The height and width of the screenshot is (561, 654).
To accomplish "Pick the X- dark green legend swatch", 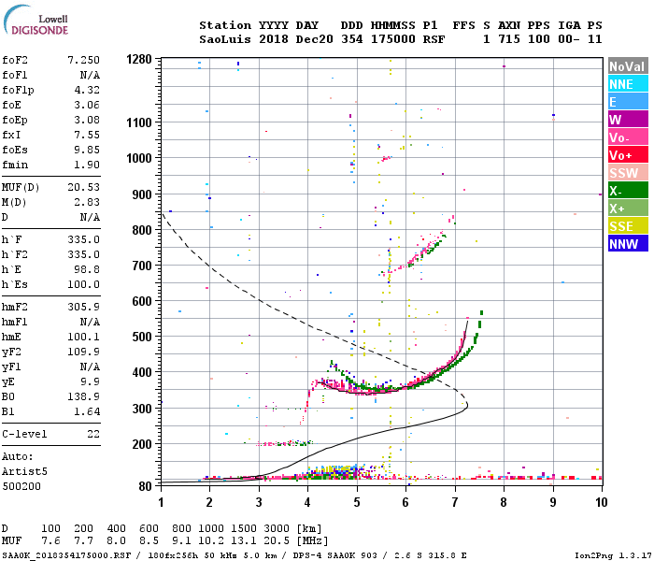I will [x=628, y=191].
